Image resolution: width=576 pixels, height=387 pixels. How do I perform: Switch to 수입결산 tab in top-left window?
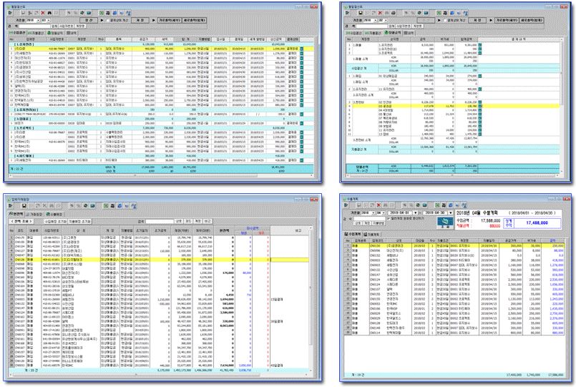17,32
